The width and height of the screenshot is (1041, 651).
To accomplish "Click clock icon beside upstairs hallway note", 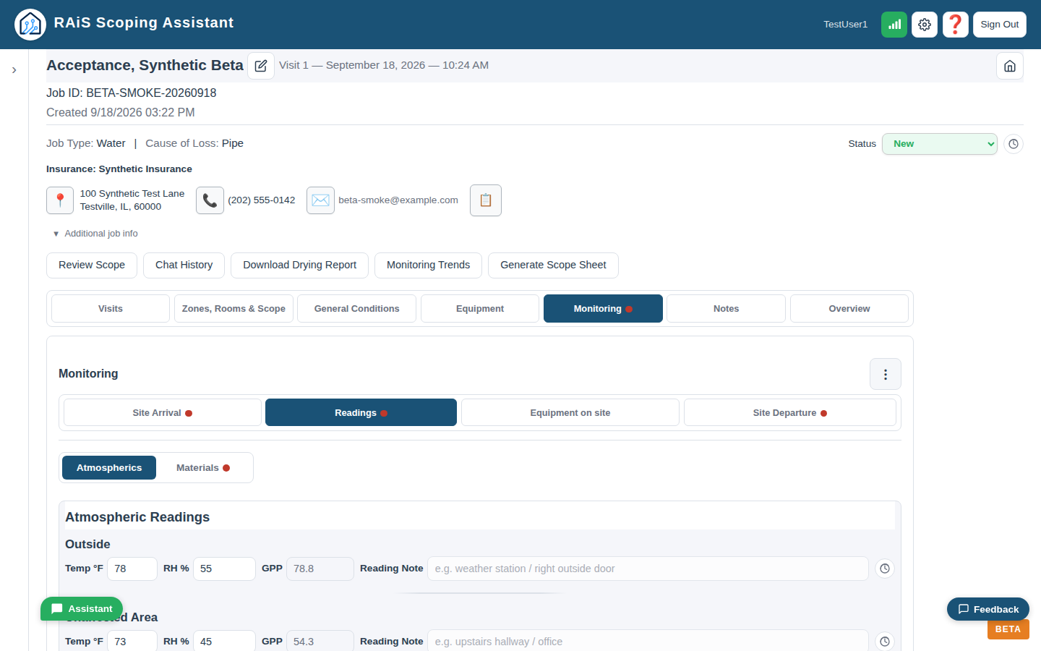I will click(885, 642).
